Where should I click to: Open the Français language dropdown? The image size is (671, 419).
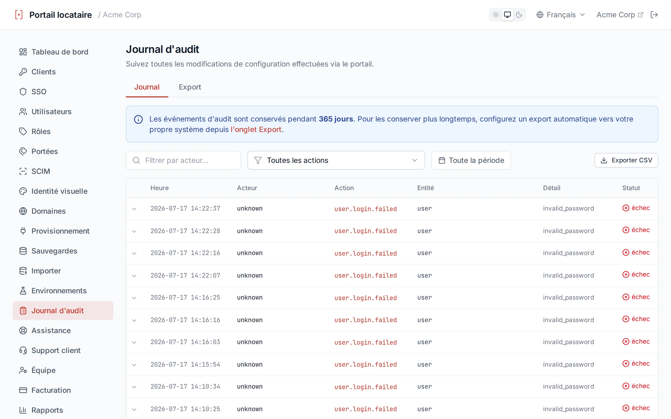560,15
